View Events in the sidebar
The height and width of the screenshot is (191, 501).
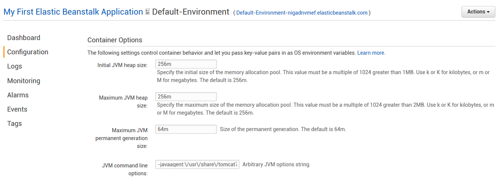17,109
